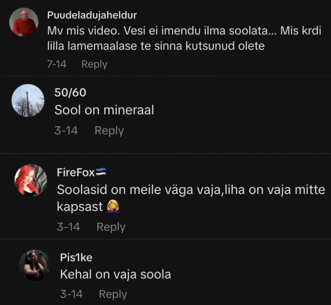Image resolution: width=331 pixels, height=305 pixels.
Task: Reply to FireFox's comment
Action: pos(111,227)
